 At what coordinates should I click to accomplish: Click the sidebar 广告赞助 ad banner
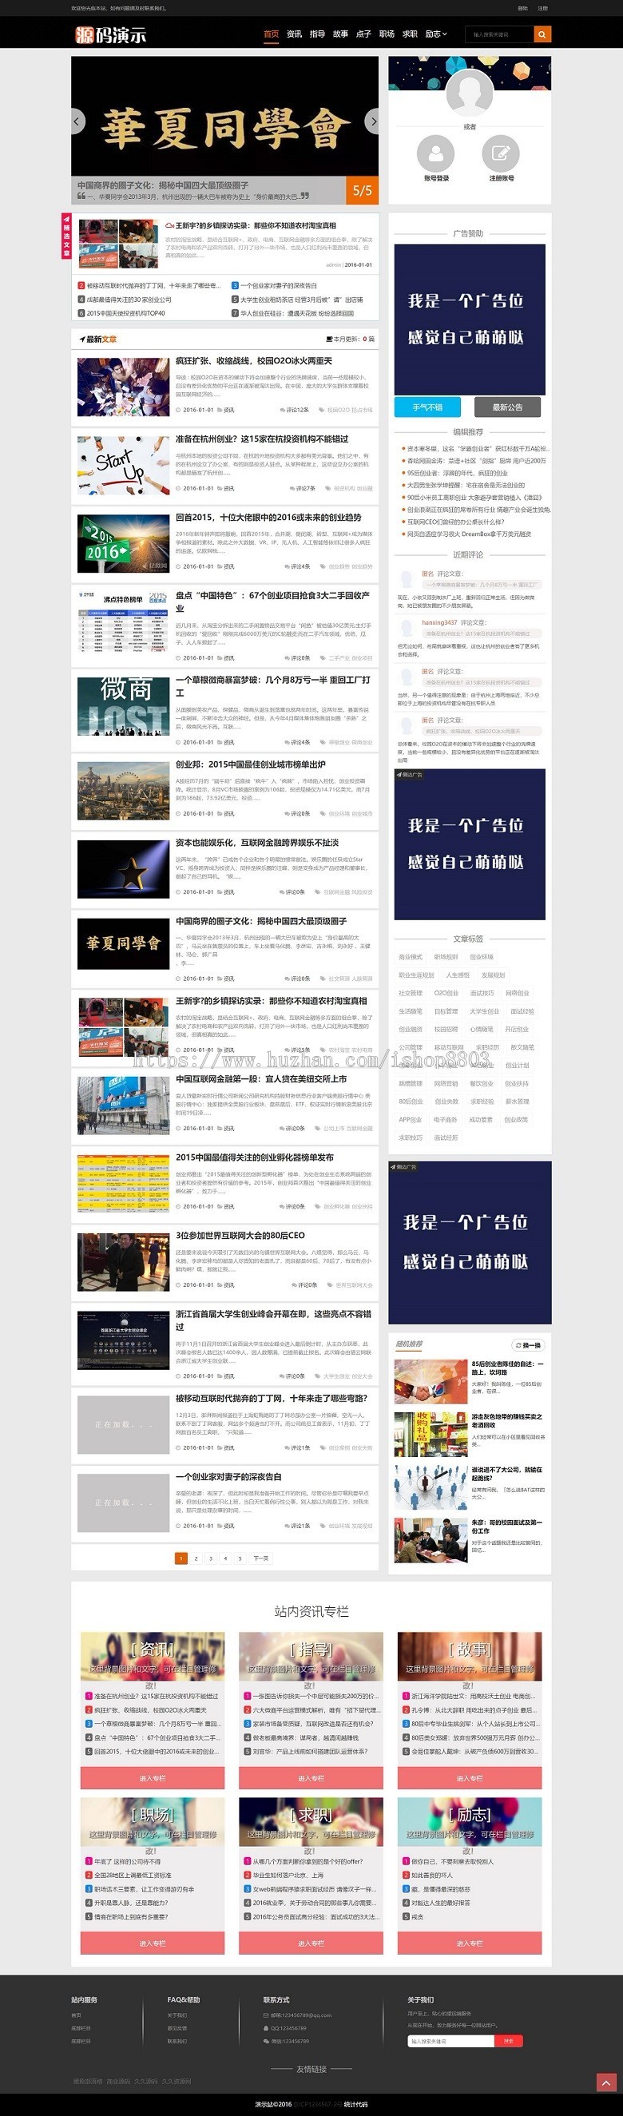(x=470, y=320)
